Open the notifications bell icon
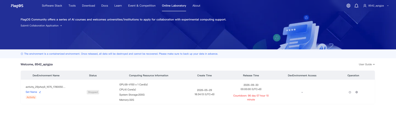The height and width of the screenshot is (122, 396). [x=356, y=6]
